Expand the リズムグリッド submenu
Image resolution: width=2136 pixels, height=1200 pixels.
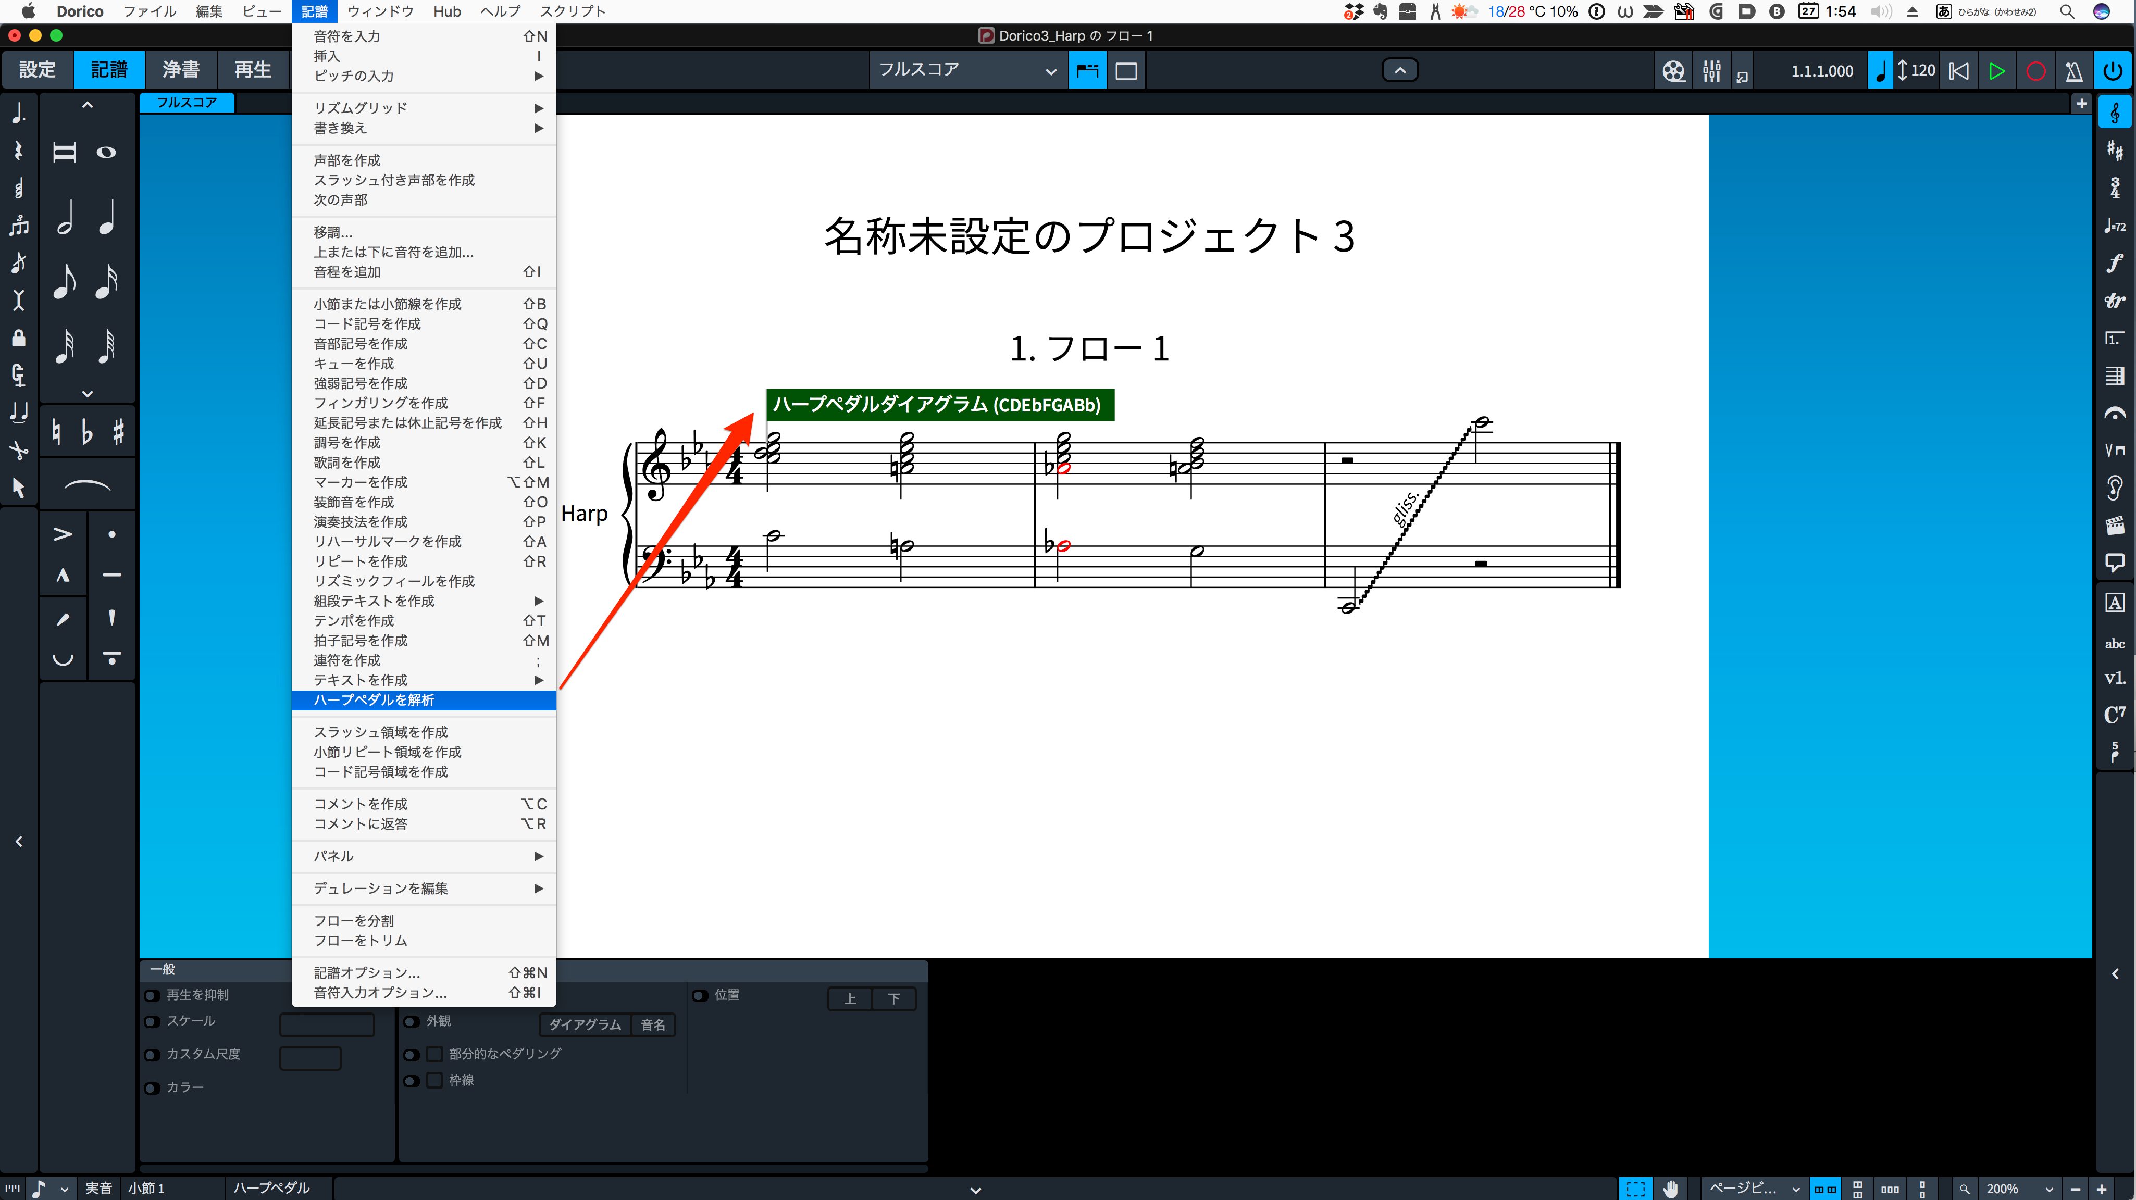424,108
